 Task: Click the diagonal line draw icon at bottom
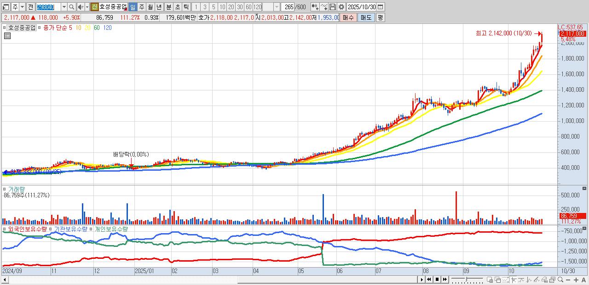click(537, 279)
